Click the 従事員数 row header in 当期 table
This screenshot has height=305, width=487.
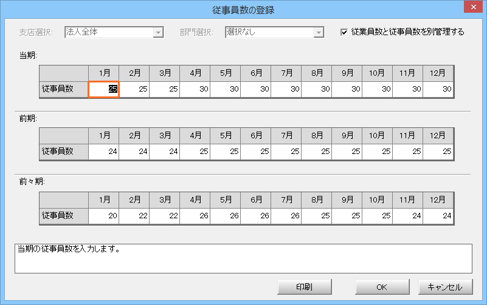(64, 89)
